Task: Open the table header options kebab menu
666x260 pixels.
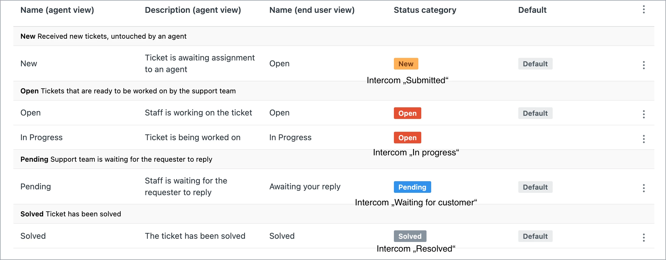Action: click(x=644, y=10)
